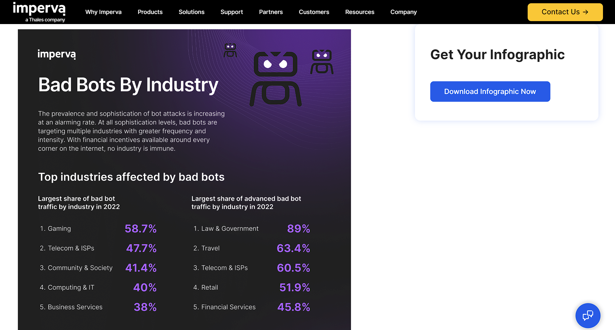Click the 41.4% value

coord(141,268)
